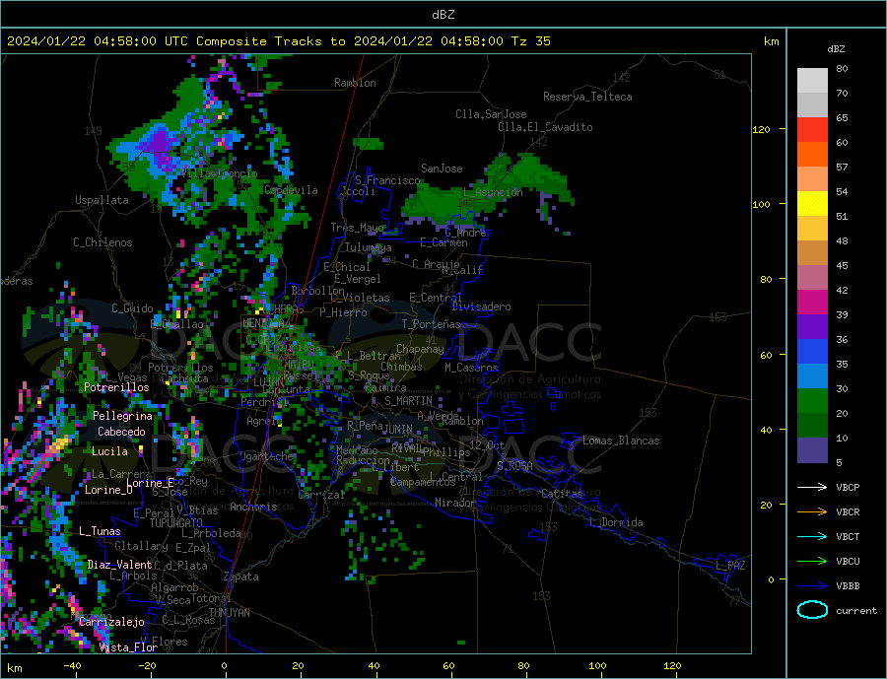Click the 'S_Francisco' map label

tap(387, 180)
